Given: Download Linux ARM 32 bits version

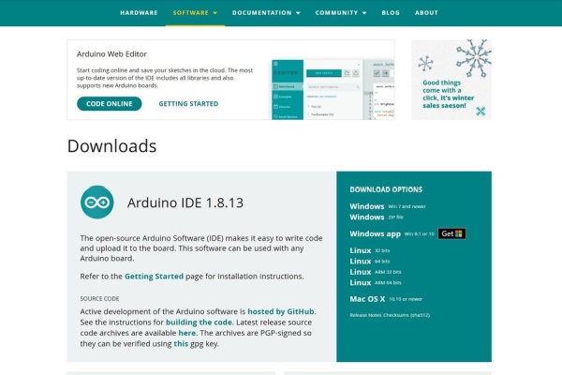Looking at the screenshot, I should coord(376,272).
